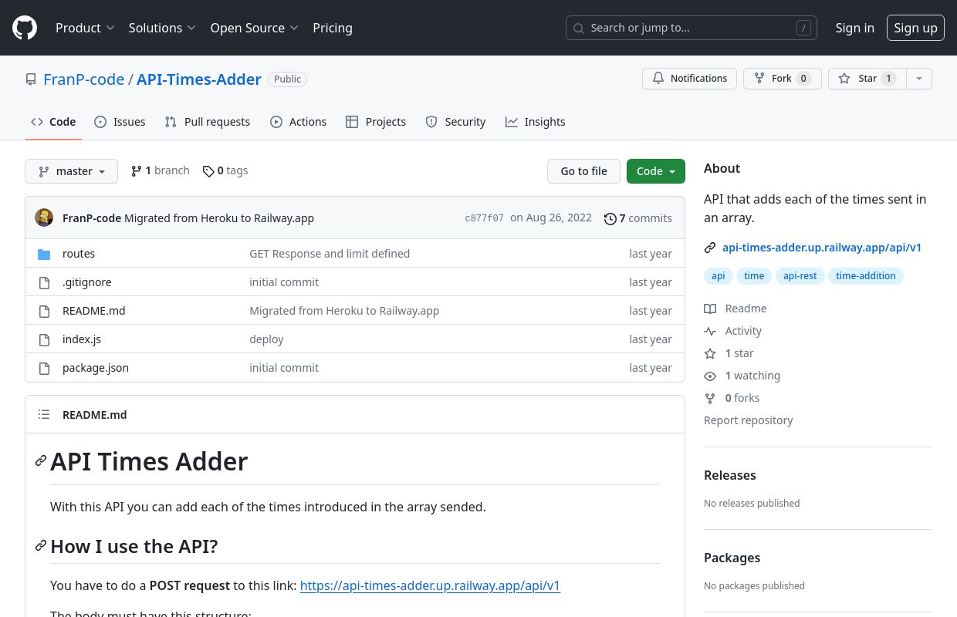Open the index.js file
Viewport: 957px width, 617px height.
(x=82, y=339)
